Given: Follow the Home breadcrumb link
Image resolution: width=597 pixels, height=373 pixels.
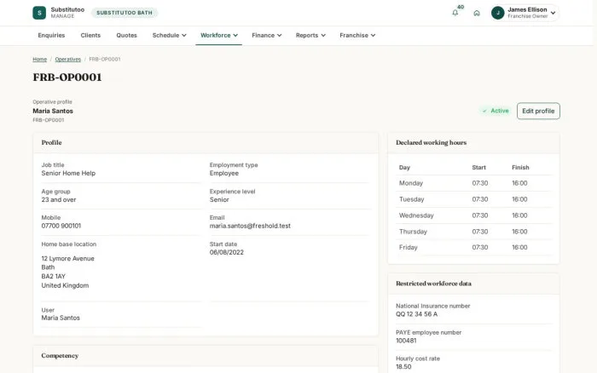Looking at the screenshot, I should (x=39, y=60).
